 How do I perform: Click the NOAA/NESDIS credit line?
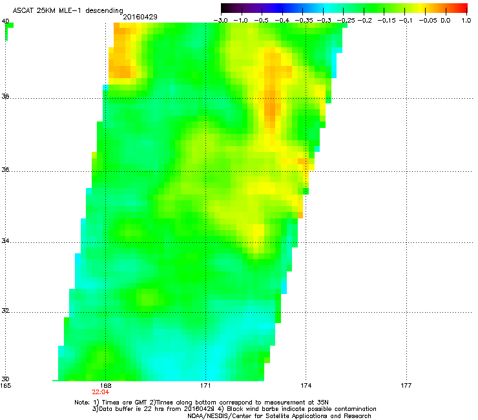[279, 416]
